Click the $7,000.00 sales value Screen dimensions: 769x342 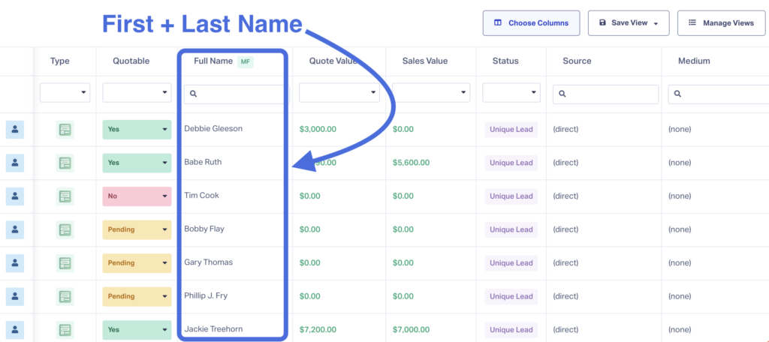click(411, 329)
